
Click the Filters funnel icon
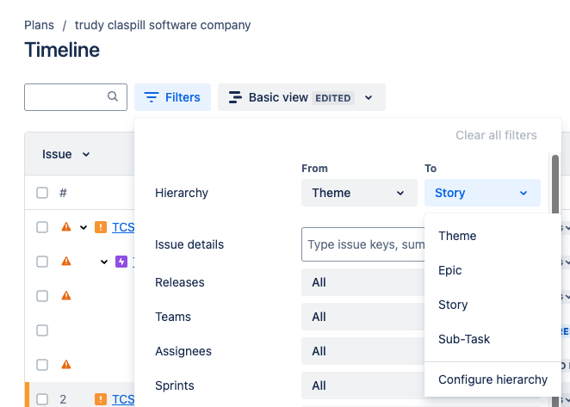[x=152, y=97]
